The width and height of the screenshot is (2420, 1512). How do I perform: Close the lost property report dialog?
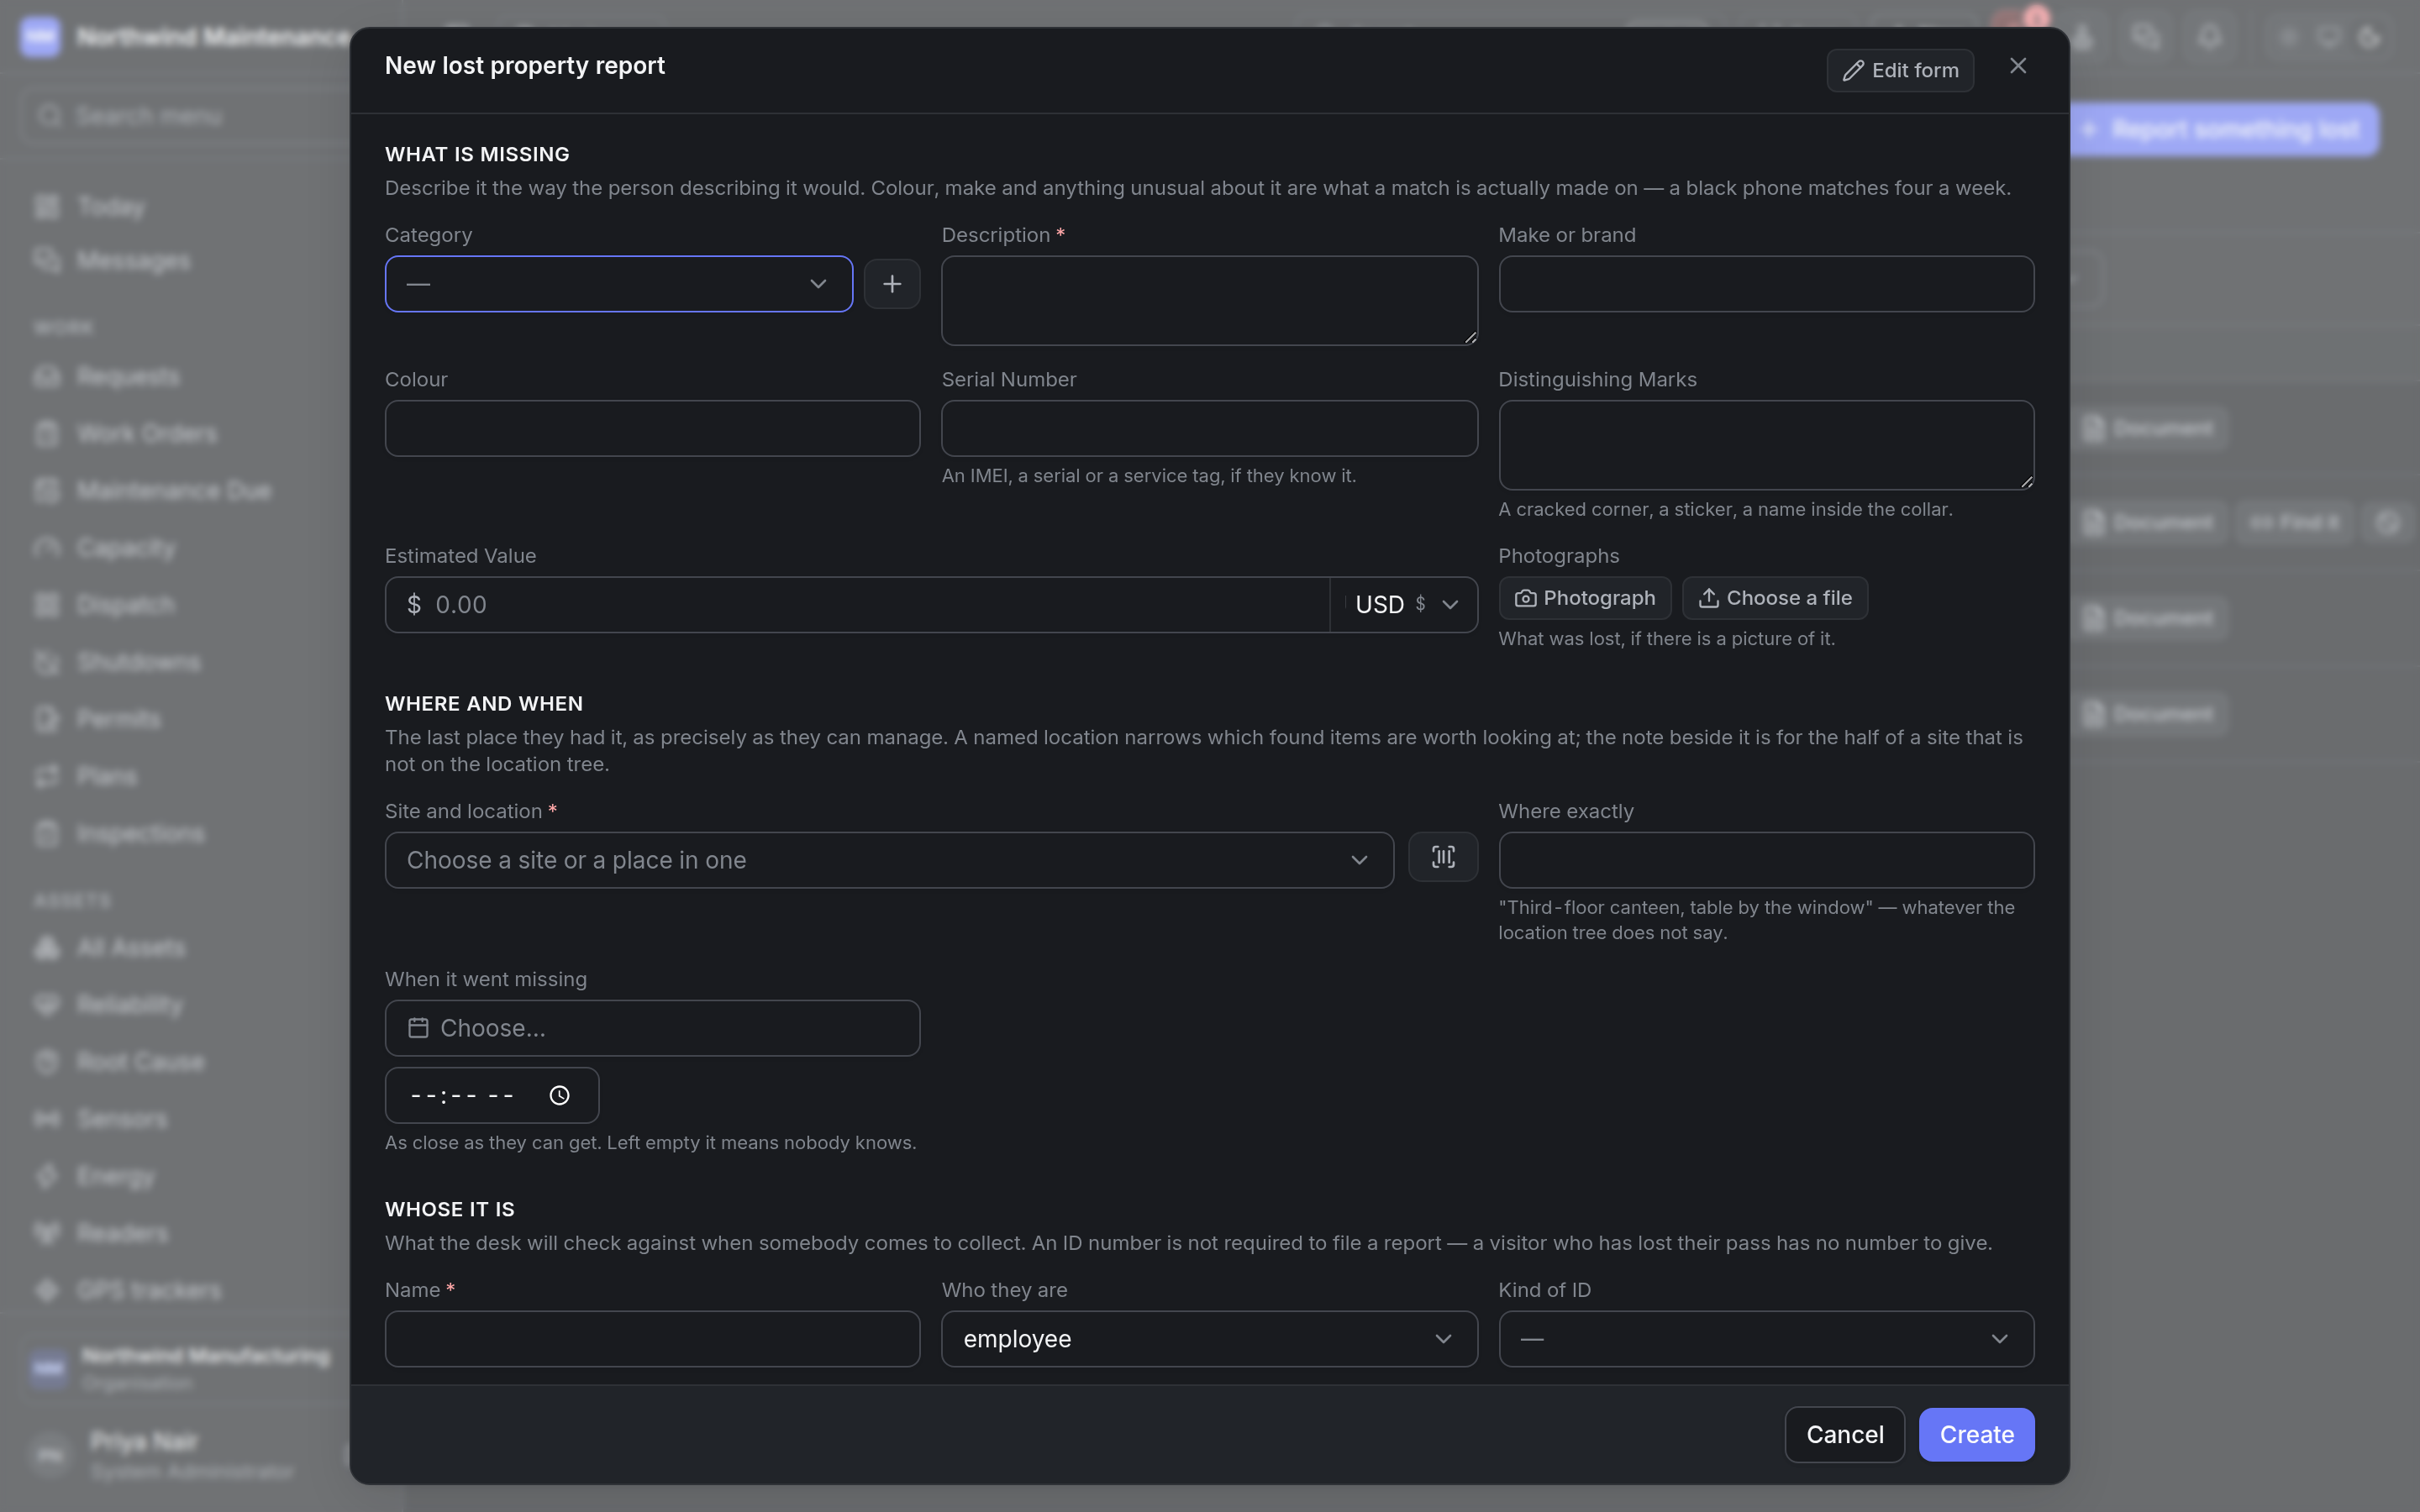[x=2017, y=66]
